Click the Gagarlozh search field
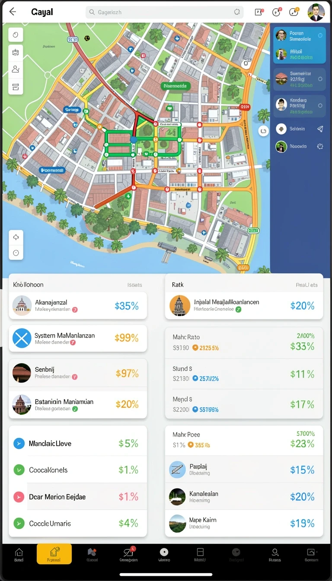This screenshot has width=332, height=581. (164, 12)
